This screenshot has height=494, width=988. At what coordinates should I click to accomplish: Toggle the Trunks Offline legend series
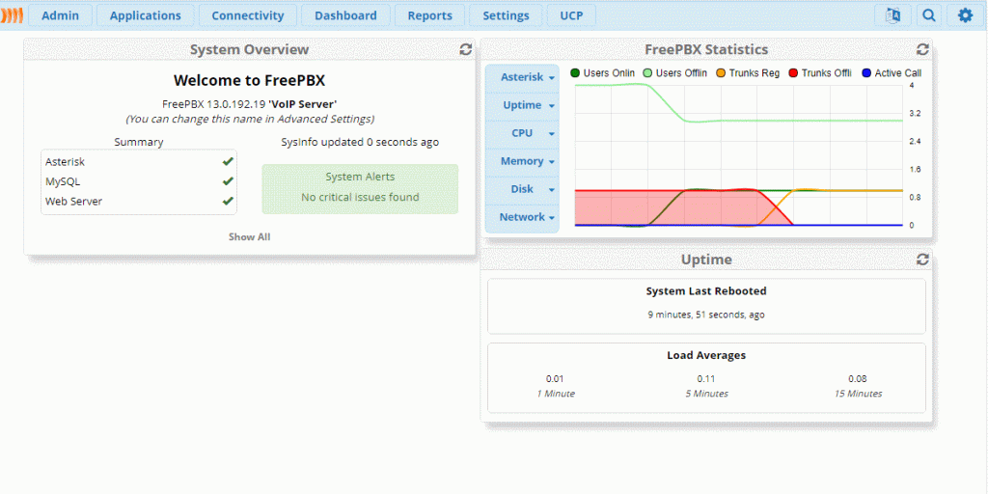pos(820,73)
